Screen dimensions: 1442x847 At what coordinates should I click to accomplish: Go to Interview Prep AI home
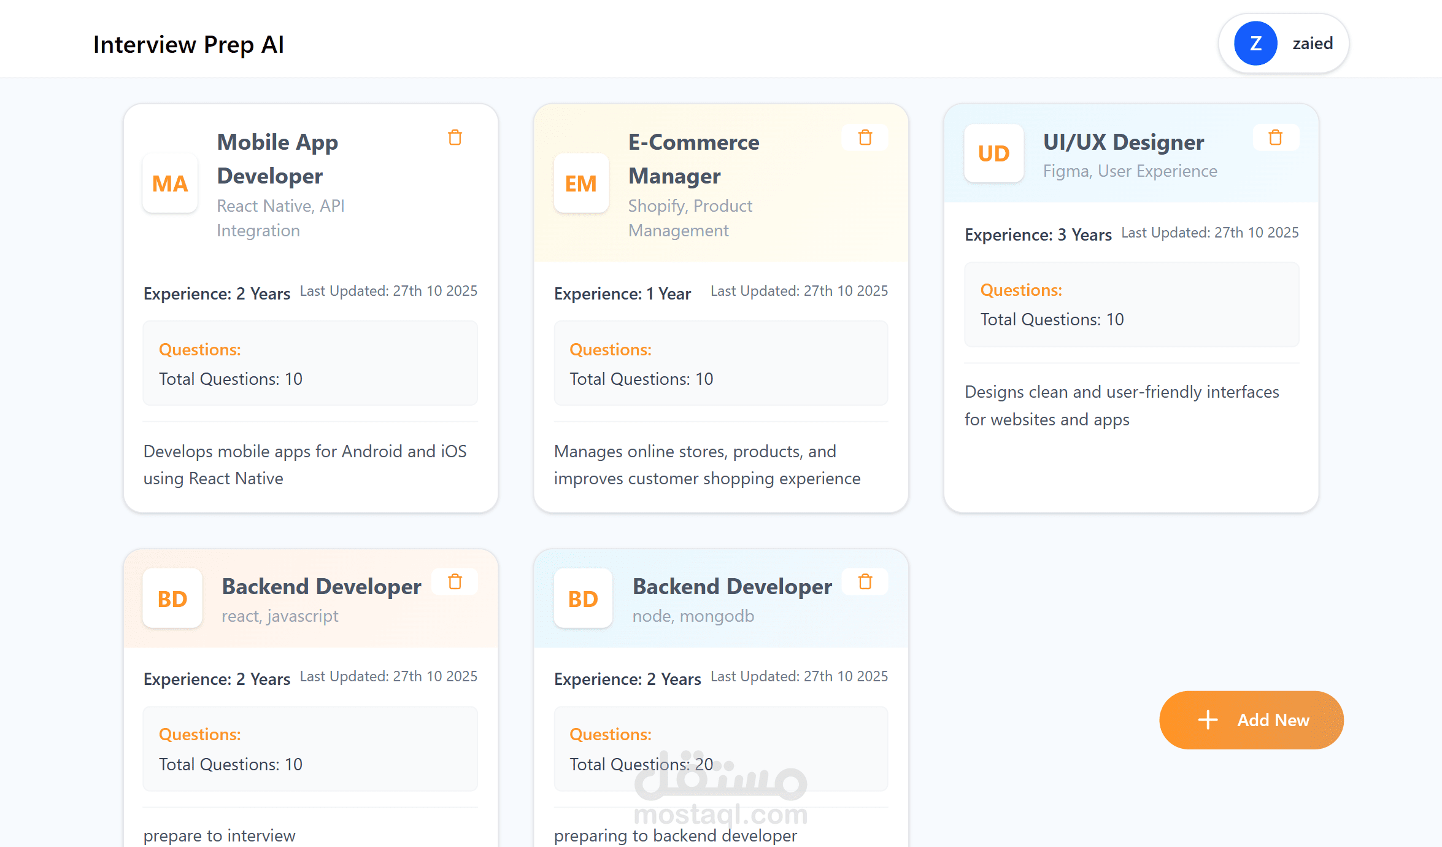pyautogui.click(x=188, y=45)
